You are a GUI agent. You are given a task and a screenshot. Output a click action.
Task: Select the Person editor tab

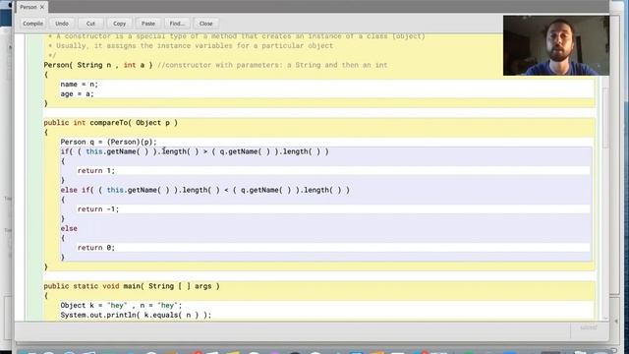click(x=29, y=7)
